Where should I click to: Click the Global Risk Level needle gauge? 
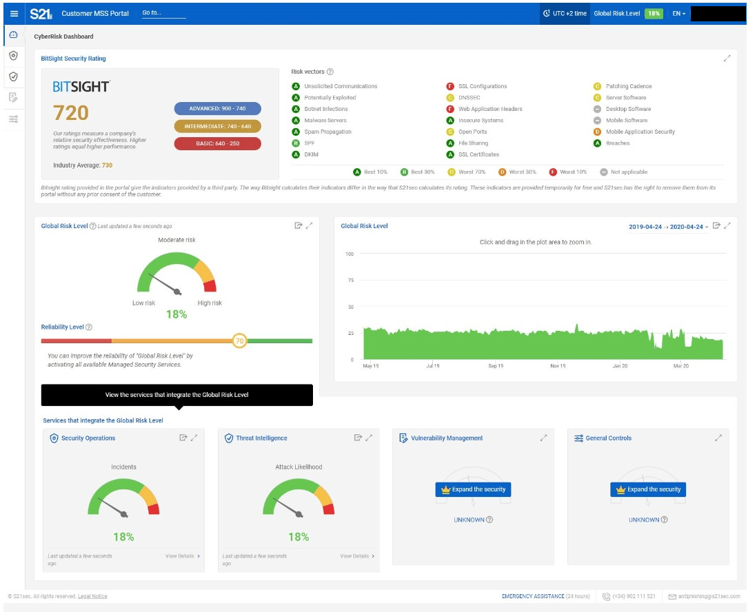coord(177,272)
